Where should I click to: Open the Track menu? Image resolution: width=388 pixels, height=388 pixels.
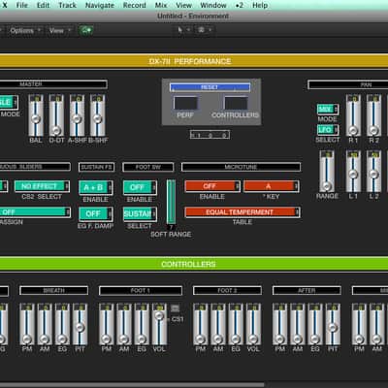(67, 5)
